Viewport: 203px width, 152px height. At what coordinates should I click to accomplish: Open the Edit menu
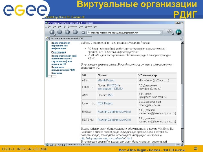pos(54,26)
